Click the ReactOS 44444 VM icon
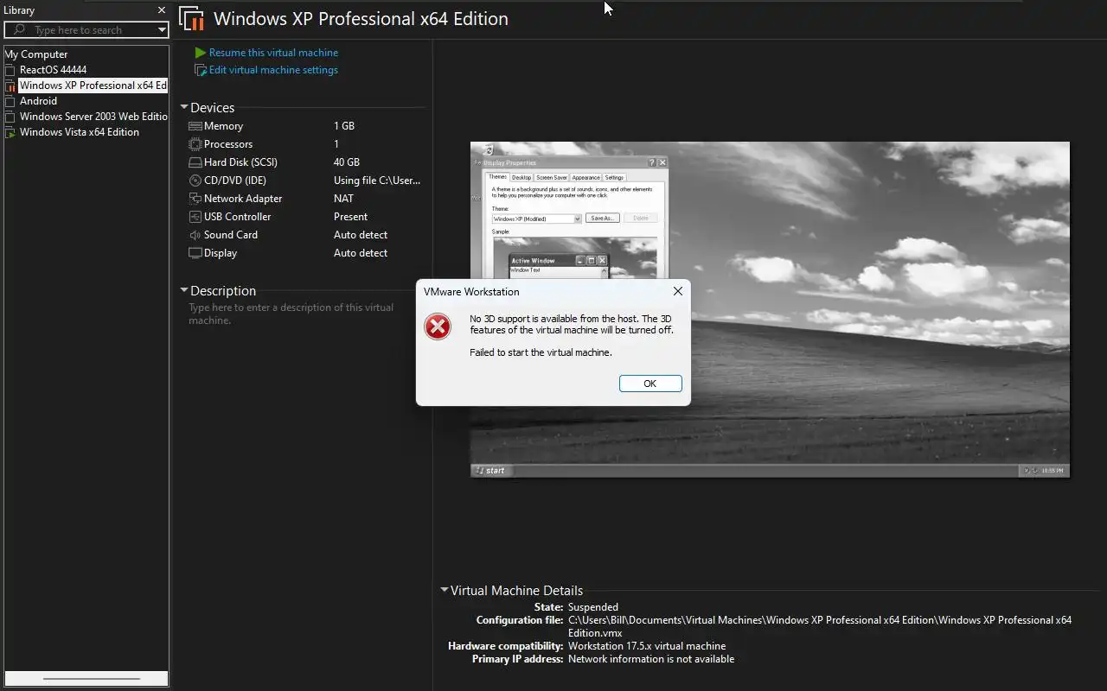The height and width of the screenshot is (691, 1107). 10,70
